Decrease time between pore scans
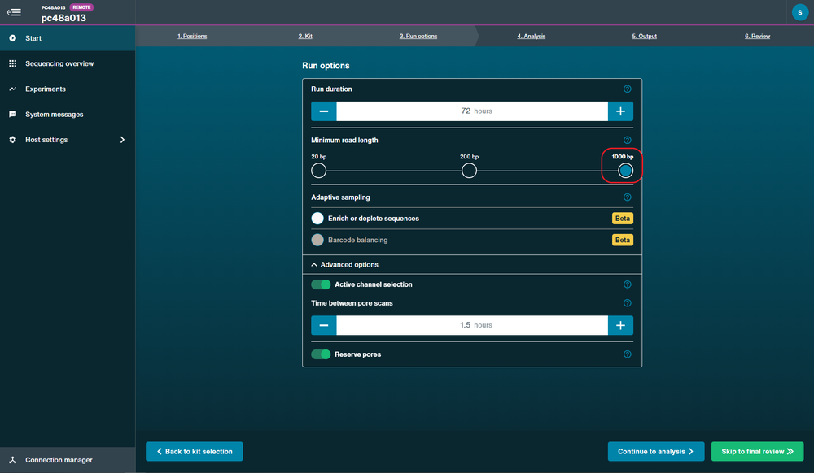The width and height of the screenshot is (814, 473). pyautogui.click(x=323, y=325)
